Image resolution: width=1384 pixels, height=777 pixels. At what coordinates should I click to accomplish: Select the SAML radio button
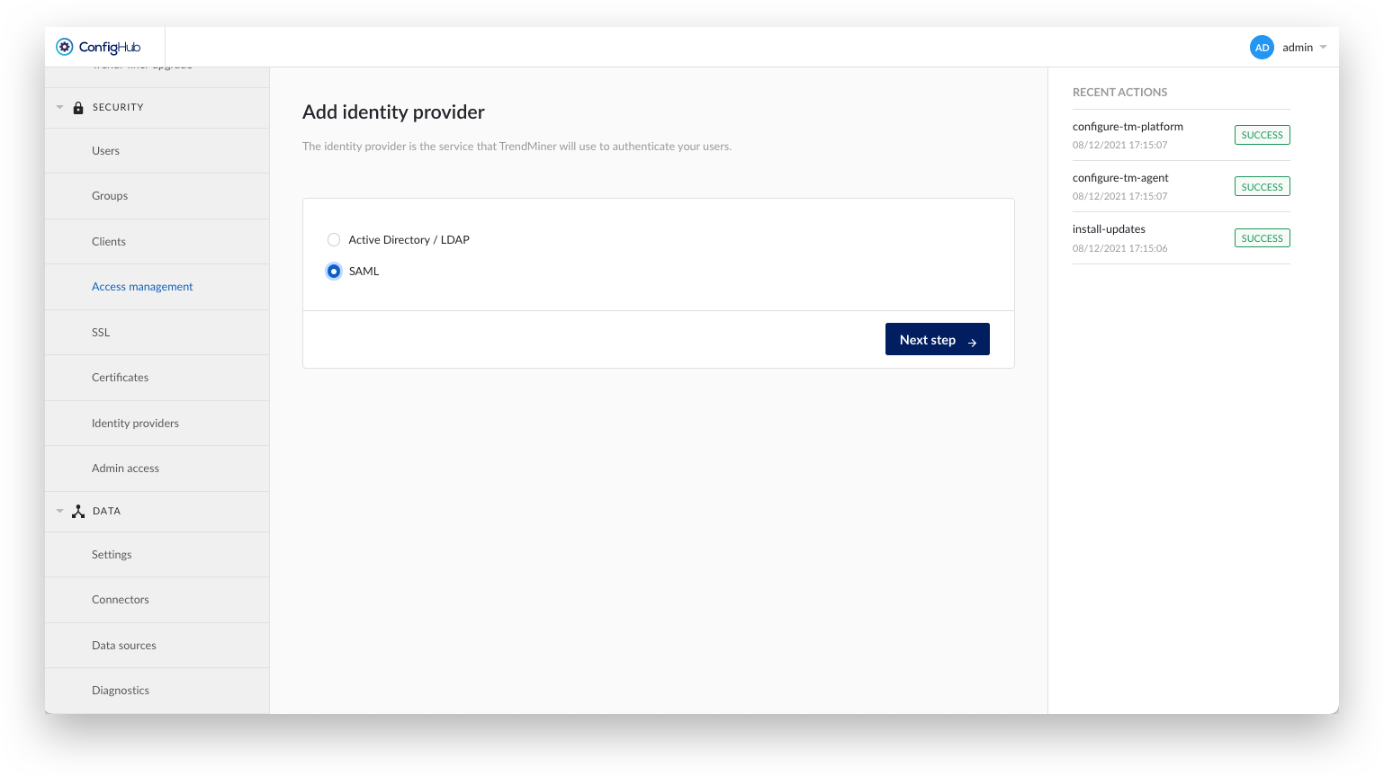click(x=334, y=272)
